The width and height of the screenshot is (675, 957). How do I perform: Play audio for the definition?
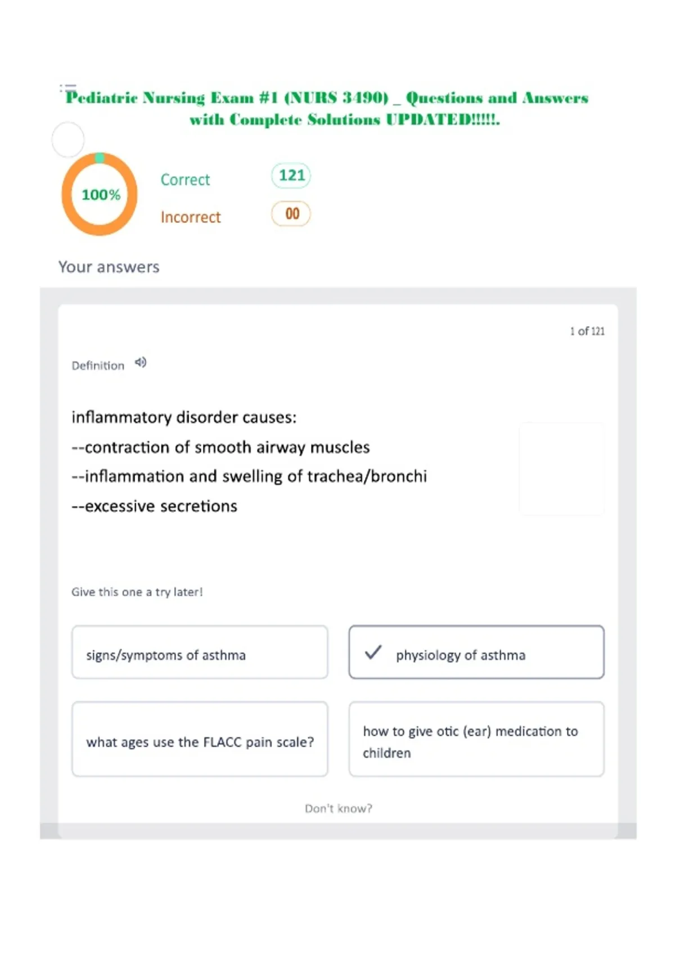141,363
